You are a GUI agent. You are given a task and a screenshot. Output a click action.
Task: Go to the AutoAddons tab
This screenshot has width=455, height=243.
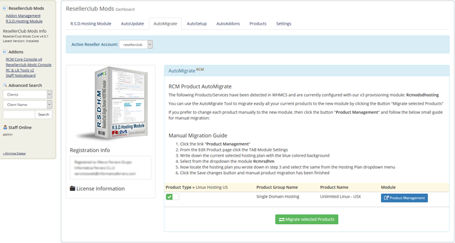[228, 24]
